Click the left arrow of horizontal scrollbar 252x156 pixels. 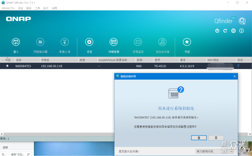(x=2, y=134)
